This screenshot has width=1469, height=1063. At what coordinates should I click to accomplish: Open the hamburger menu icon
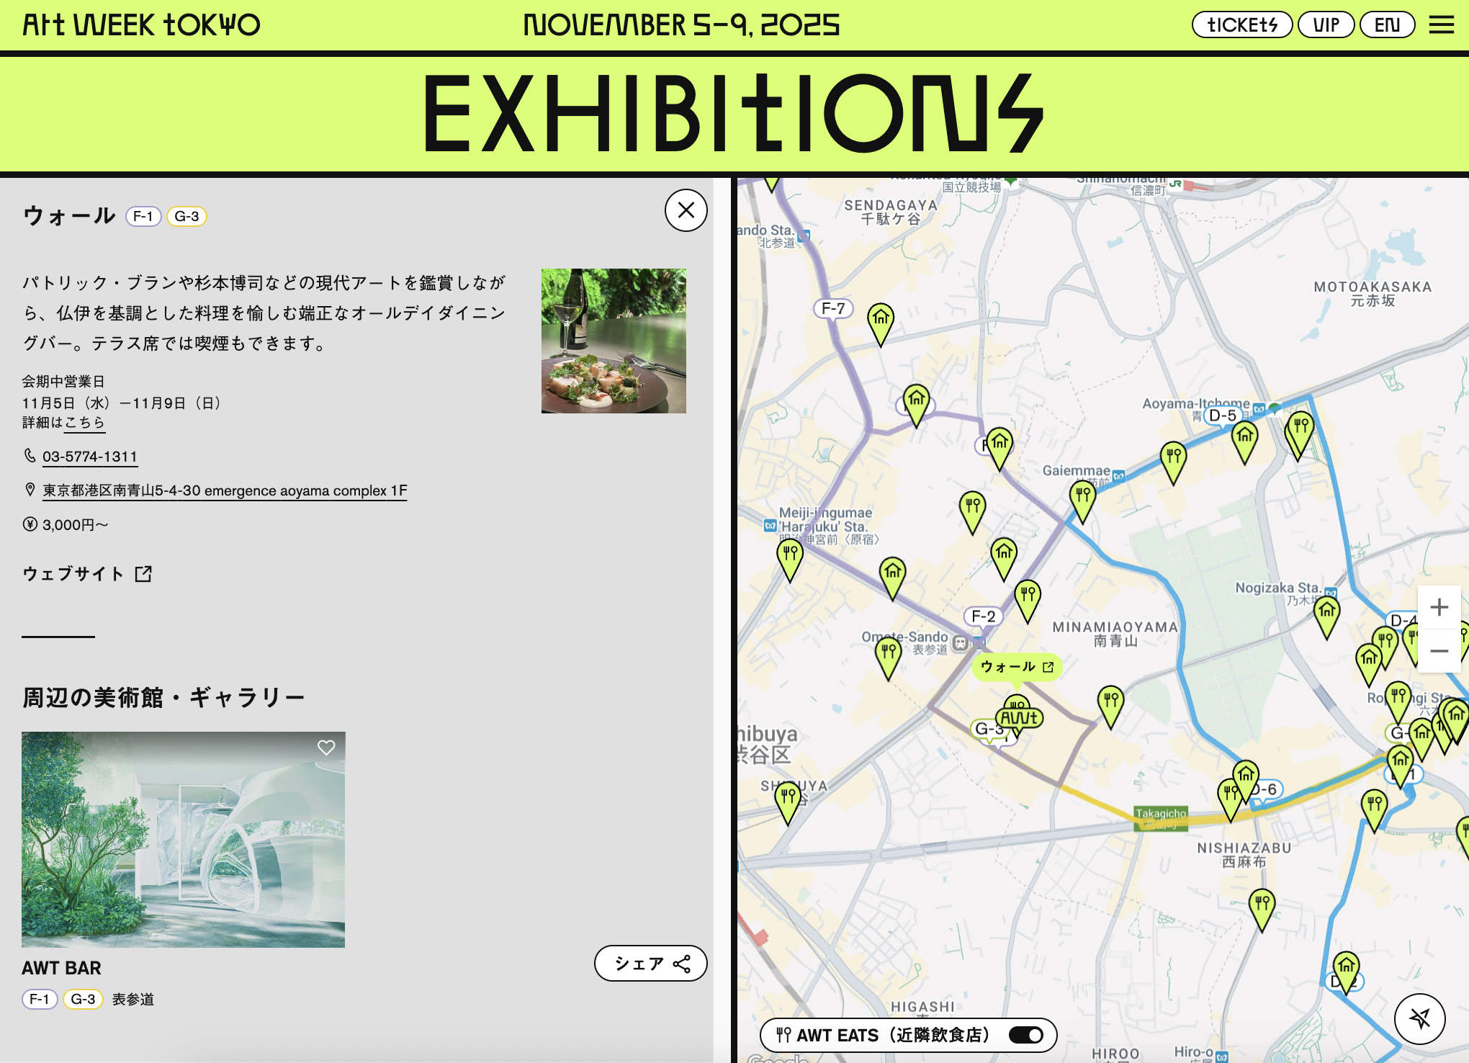(1441, 25)
